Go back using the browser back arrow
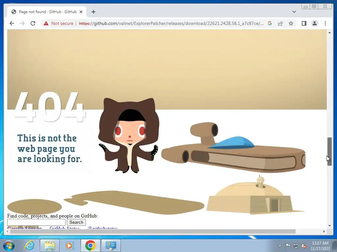The height and width of the screenshot is (252, 337). [x=12, y=23]
